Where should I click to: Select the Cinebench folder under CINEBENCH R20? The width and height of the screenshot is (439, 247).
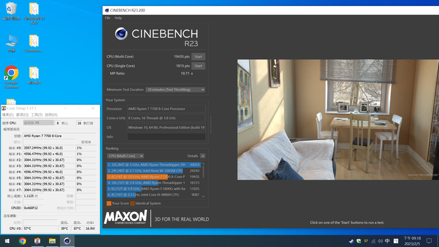pos(34,43)
